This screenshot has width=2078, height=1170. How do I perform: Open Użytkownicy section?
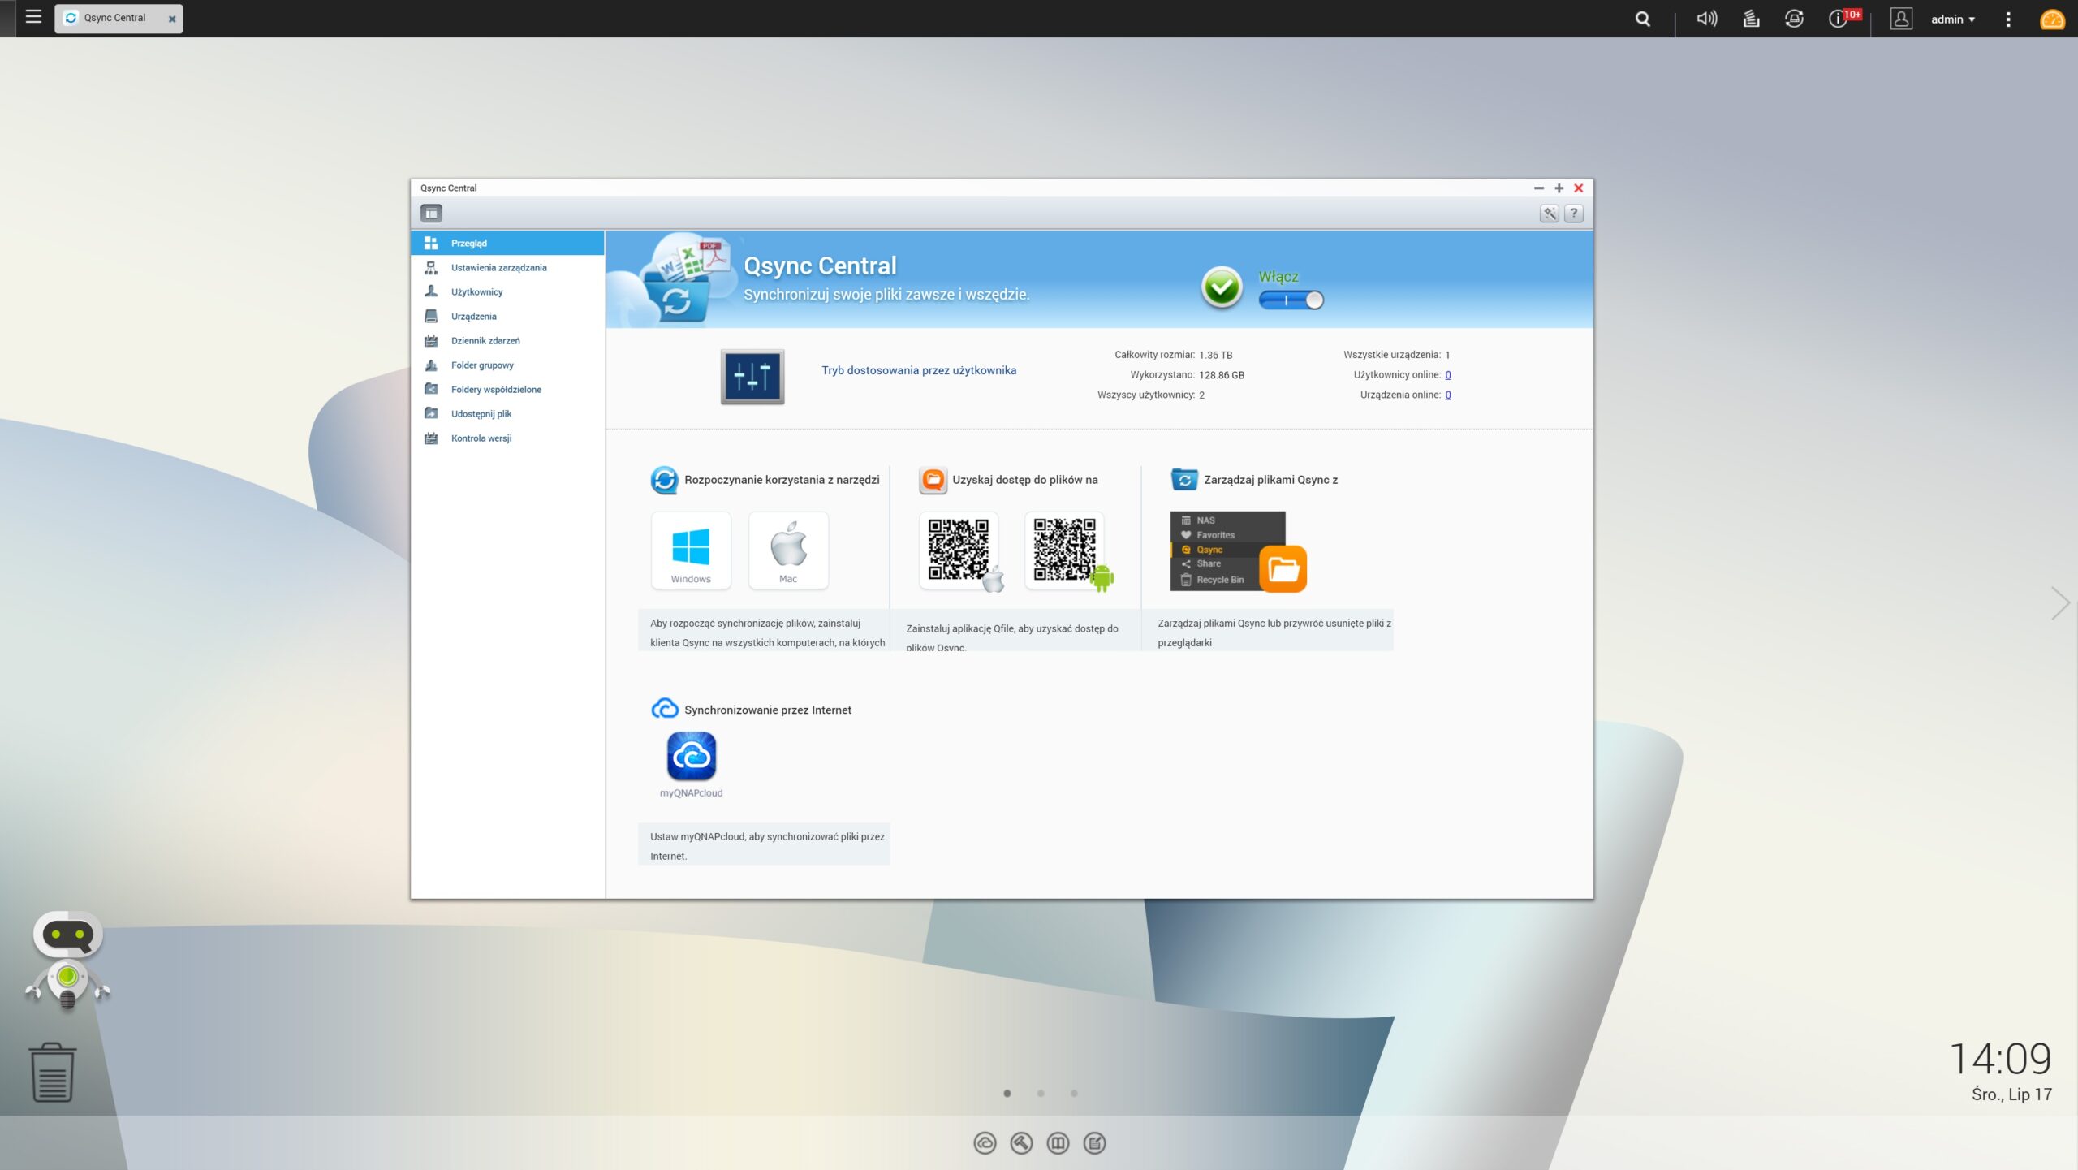(507, 291)
